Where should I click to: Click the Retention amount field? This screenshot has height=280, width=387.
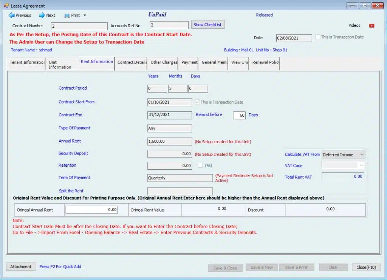click(170, 166)
